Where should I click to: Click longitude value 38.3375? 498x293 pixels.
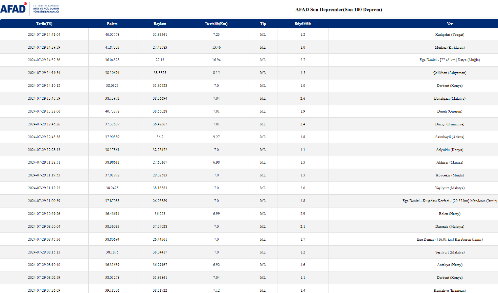coord(160,73)
